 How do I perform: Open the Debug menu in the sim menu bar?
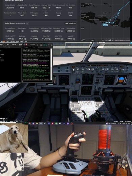[x=17, y=42]
